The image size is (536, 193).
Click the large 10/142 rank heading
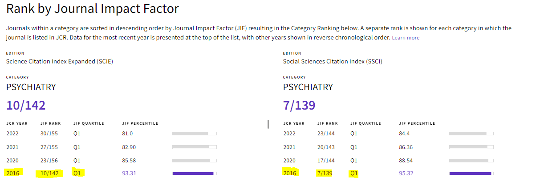point(26,105)
